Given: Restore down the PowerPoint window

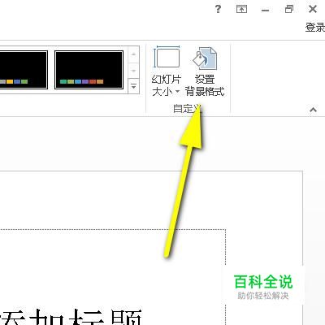Looking at the screenshot, I should (x=289, y=10).
